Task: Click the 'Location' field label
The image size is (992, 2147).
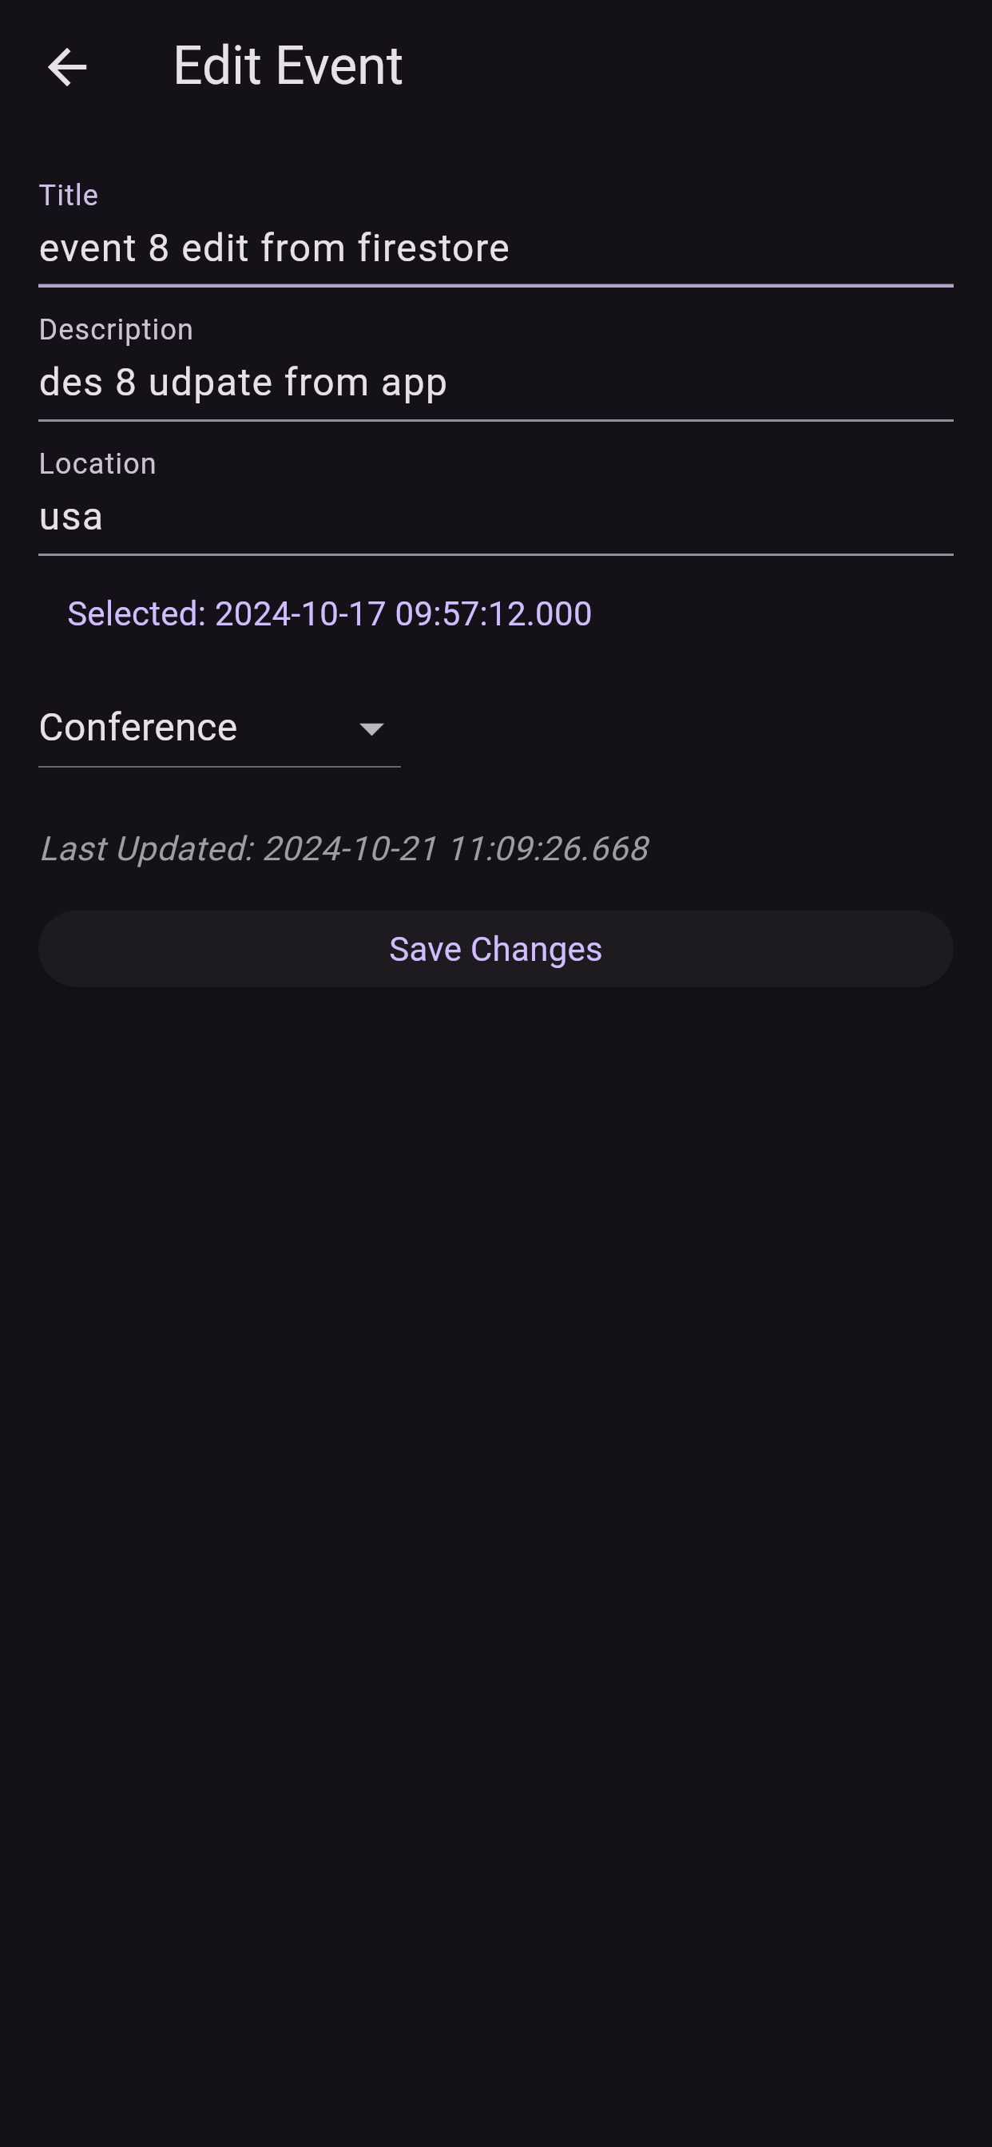Action: [97, 463]
